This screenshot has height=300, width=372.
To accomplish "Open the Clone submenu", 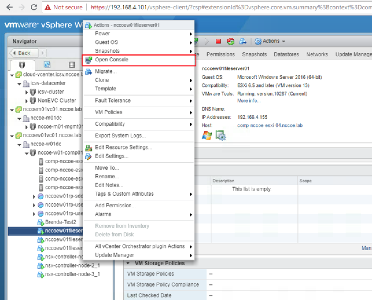I will pyautogui.click(x=139, y=80).
